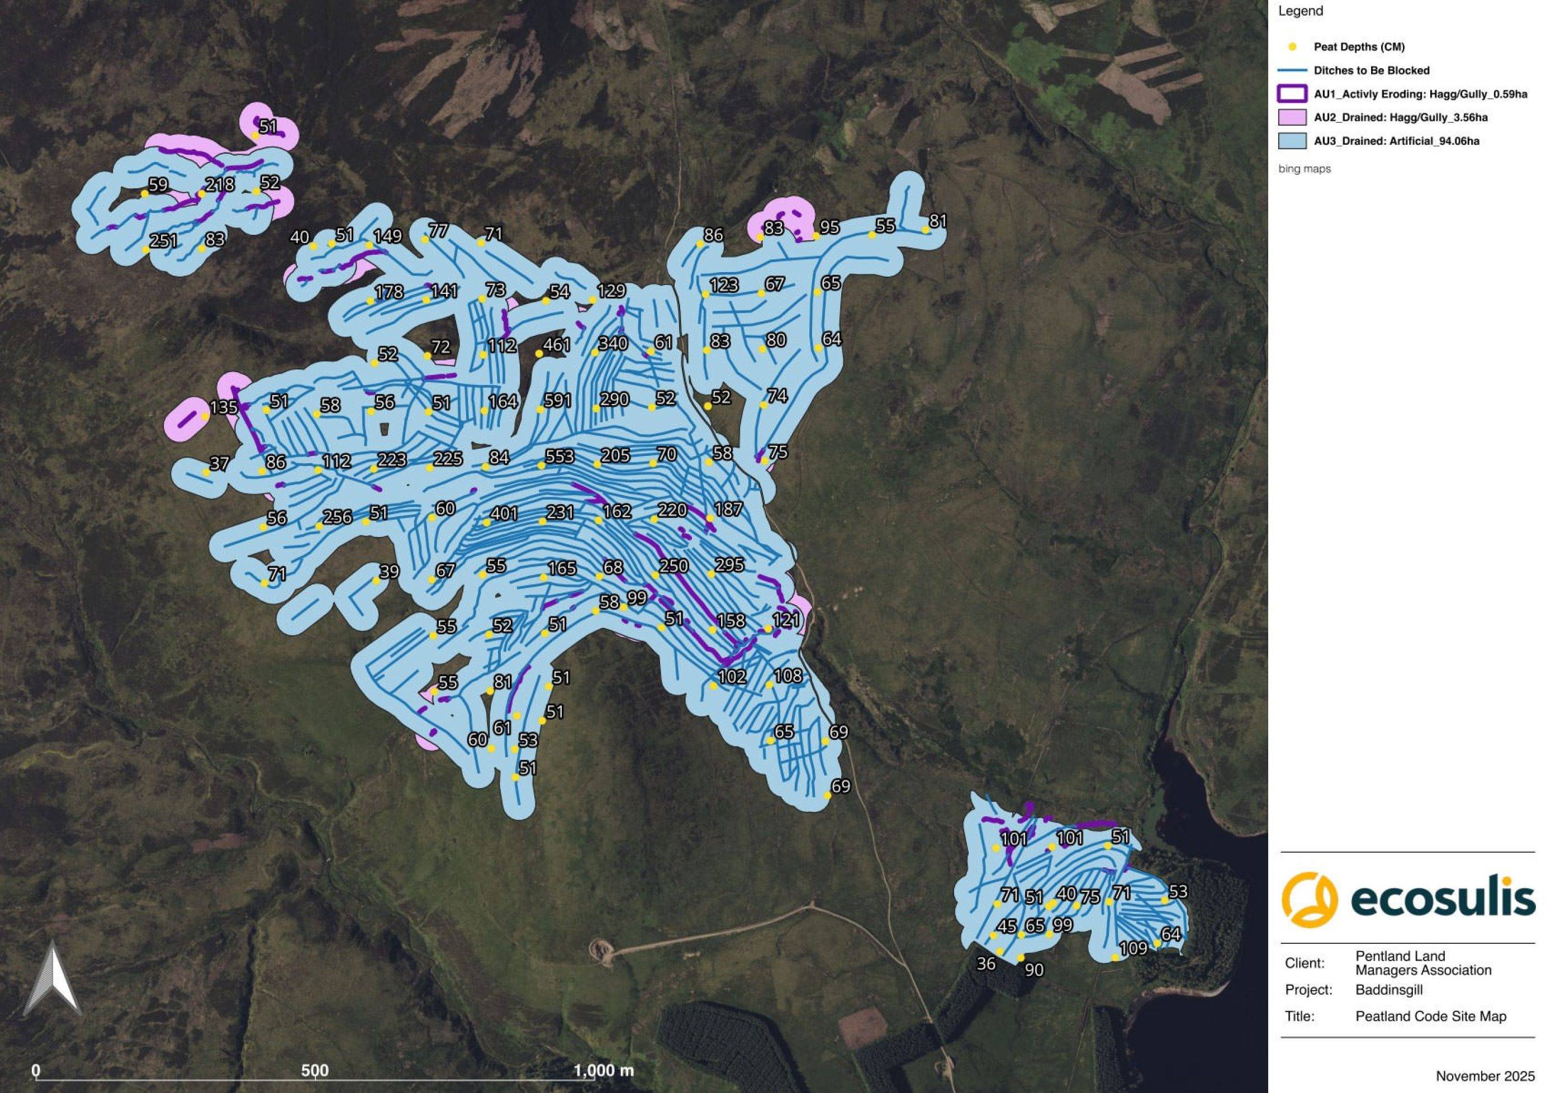
Task: Select the peat depth label 401
Action: point(504,513)
